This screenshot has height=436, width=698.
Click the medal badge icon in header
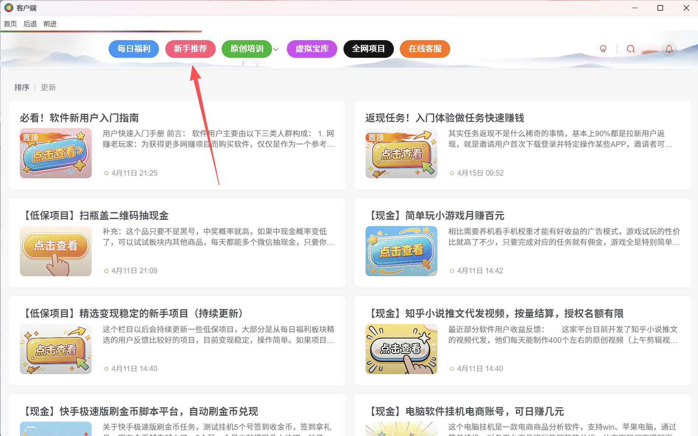(x=603, y=49)
